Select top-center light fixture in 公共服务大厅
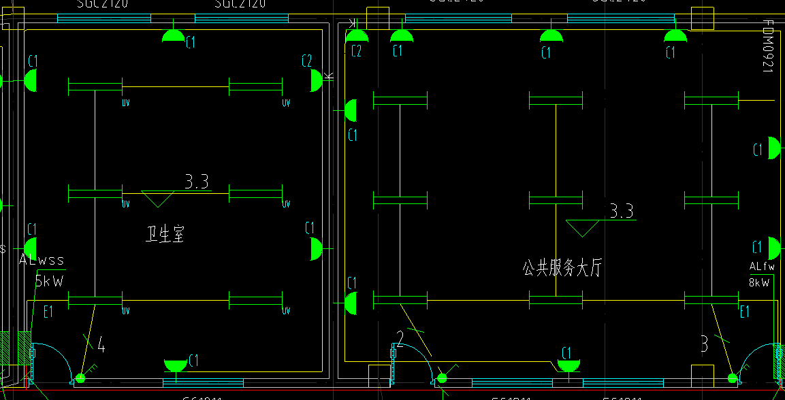This screenshot has height=400, width=785. [x=556, y=101]
